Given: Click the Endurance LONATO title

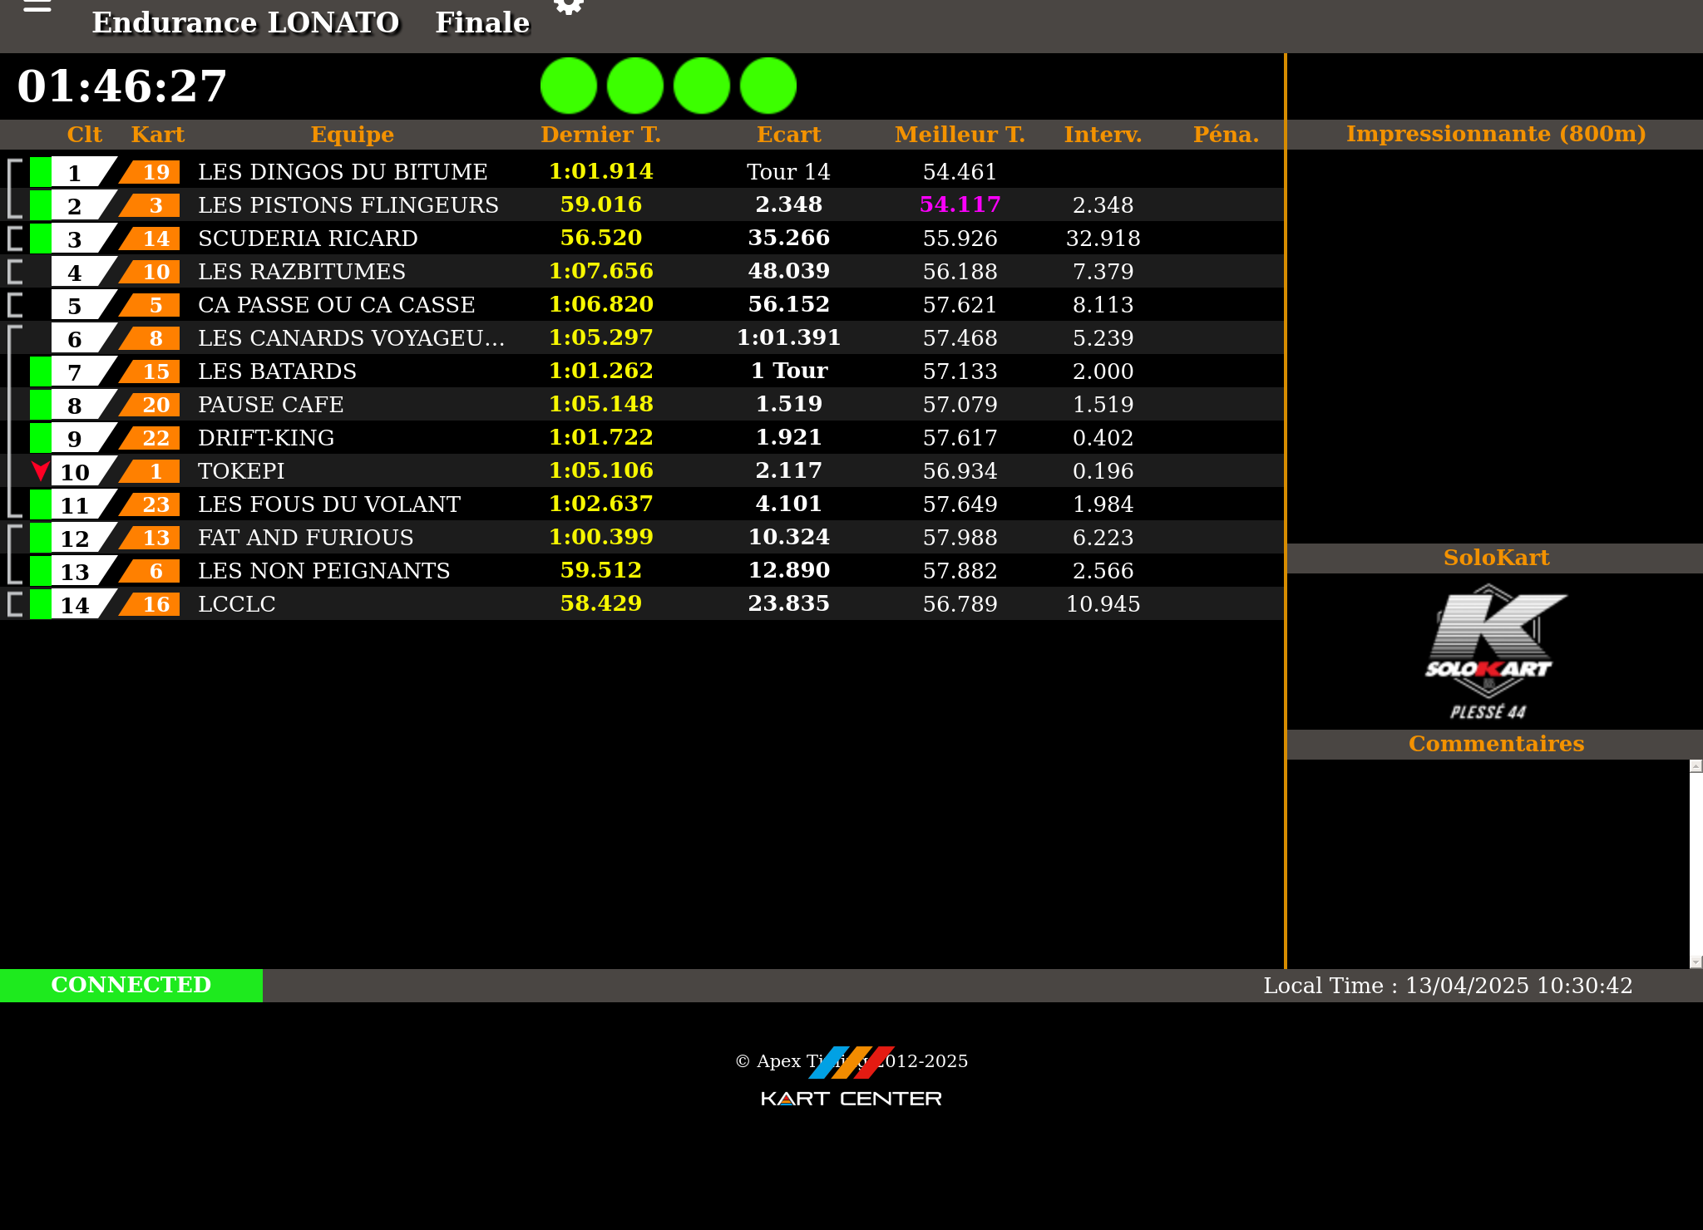Looking at the screenshot, I should click(x=246, y=22).
